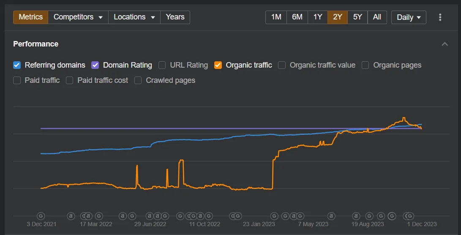Enable the Paid traffic cost checkbox
This screenshot has width=461, height=235.
(x=69, y=80)
